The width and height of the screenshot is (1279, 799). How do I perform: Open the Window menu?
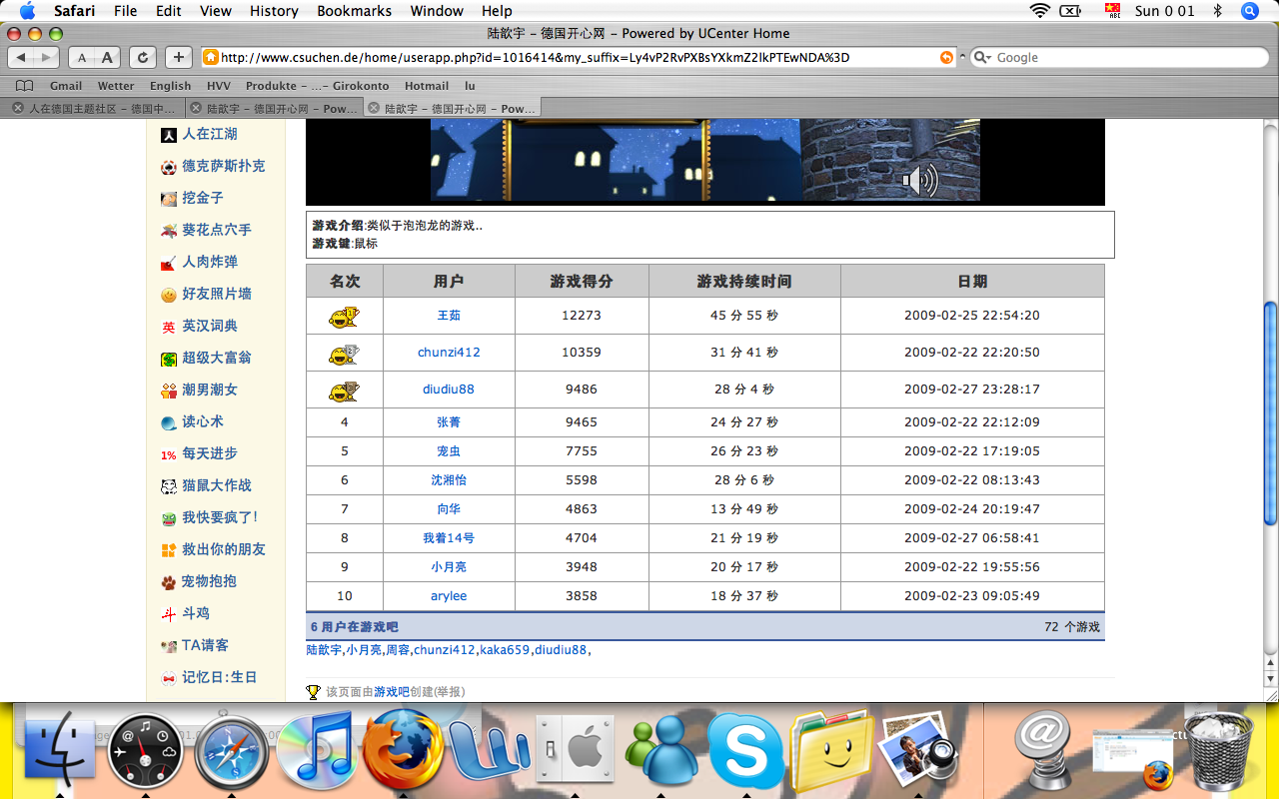tap(438, 11)
